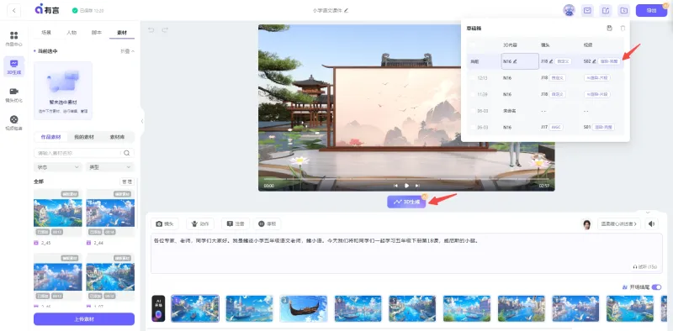
Task: Select the 素材 tab
Action: tap(122, 32)
